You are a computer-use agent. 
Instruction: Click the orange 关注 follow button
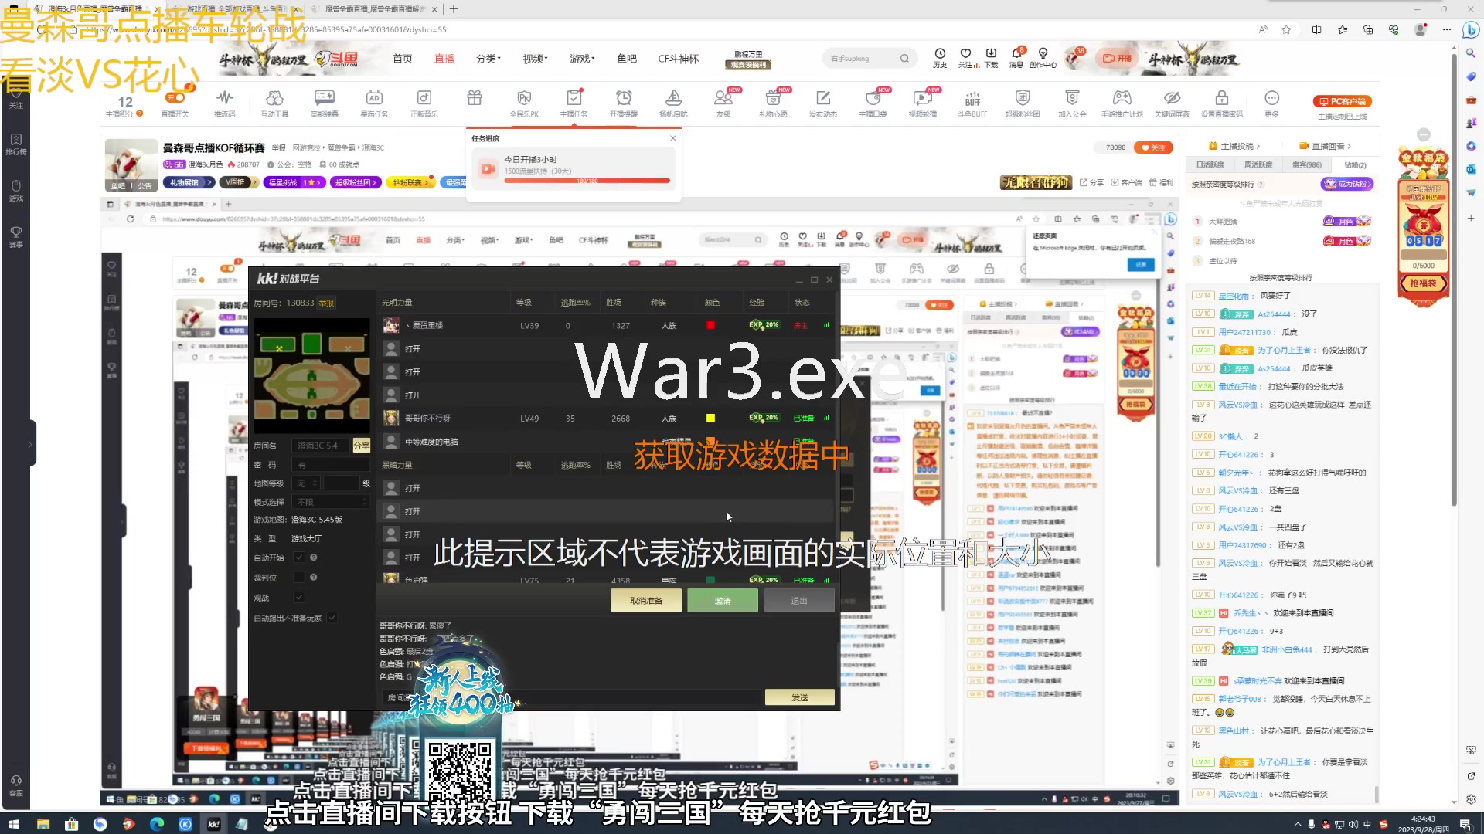pyautogui.click(x=1153, y=147)
